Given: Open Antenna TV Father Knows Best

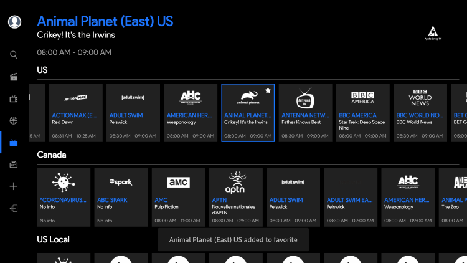Looking at the screenshot, I should click(x=305, y=113).
